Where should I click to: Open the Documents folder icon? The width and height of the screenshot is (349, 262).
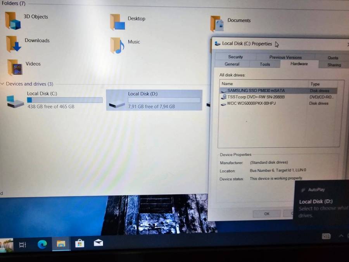click(x=217, y=24)
